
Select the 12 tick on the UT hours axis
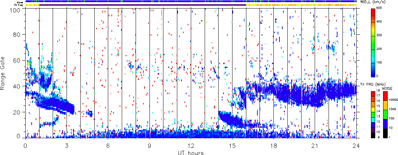(x=191, y=145)
